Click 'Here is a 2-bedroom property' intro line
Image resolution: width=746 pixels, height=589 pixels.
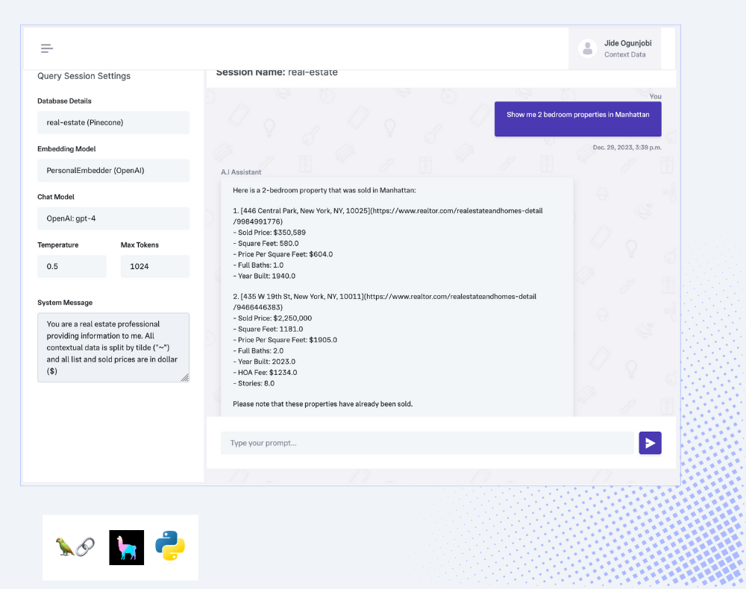coord(324,190)
